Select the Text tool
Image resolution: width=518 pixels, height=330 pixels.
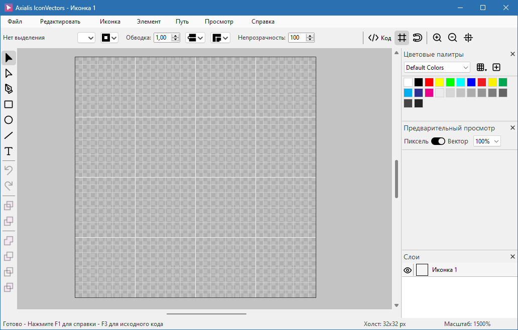(9, 151)
